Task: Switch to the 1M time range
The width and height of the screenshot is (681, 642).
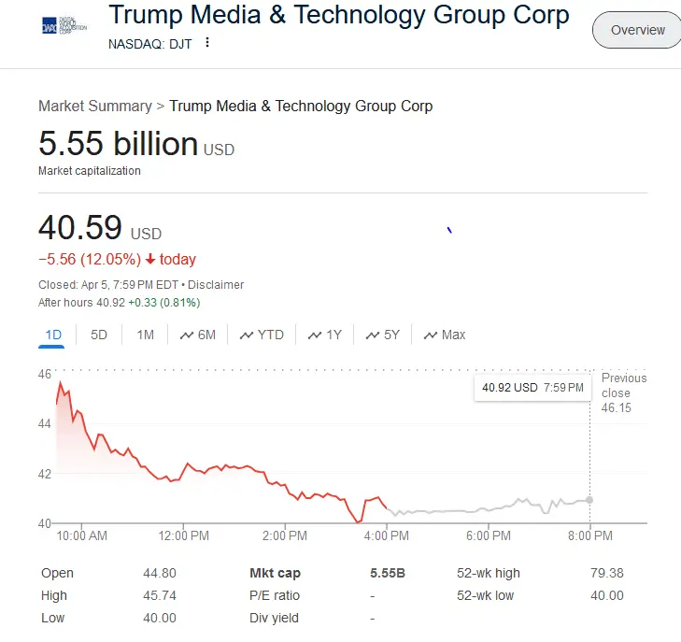Action: (145, 335)
